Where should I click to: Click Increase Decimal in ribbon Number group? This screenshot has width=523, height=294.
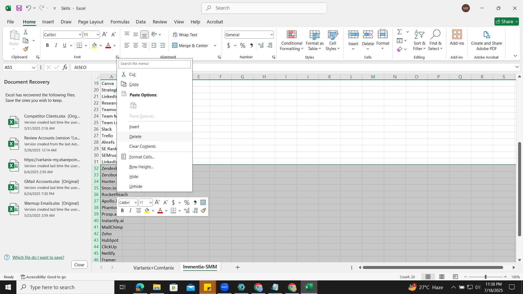[x=261, y=45]
